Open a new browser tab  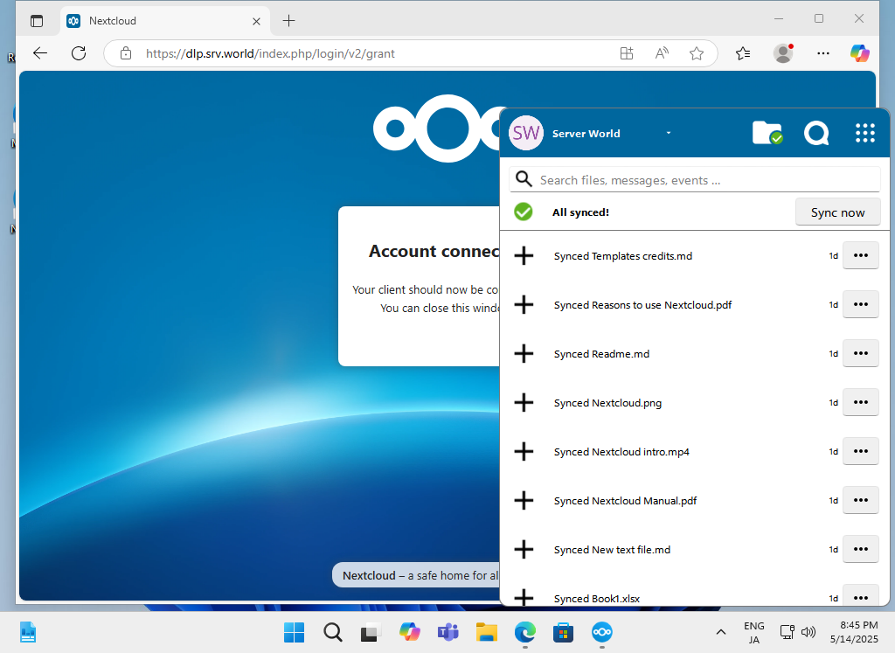coord(288,21)
